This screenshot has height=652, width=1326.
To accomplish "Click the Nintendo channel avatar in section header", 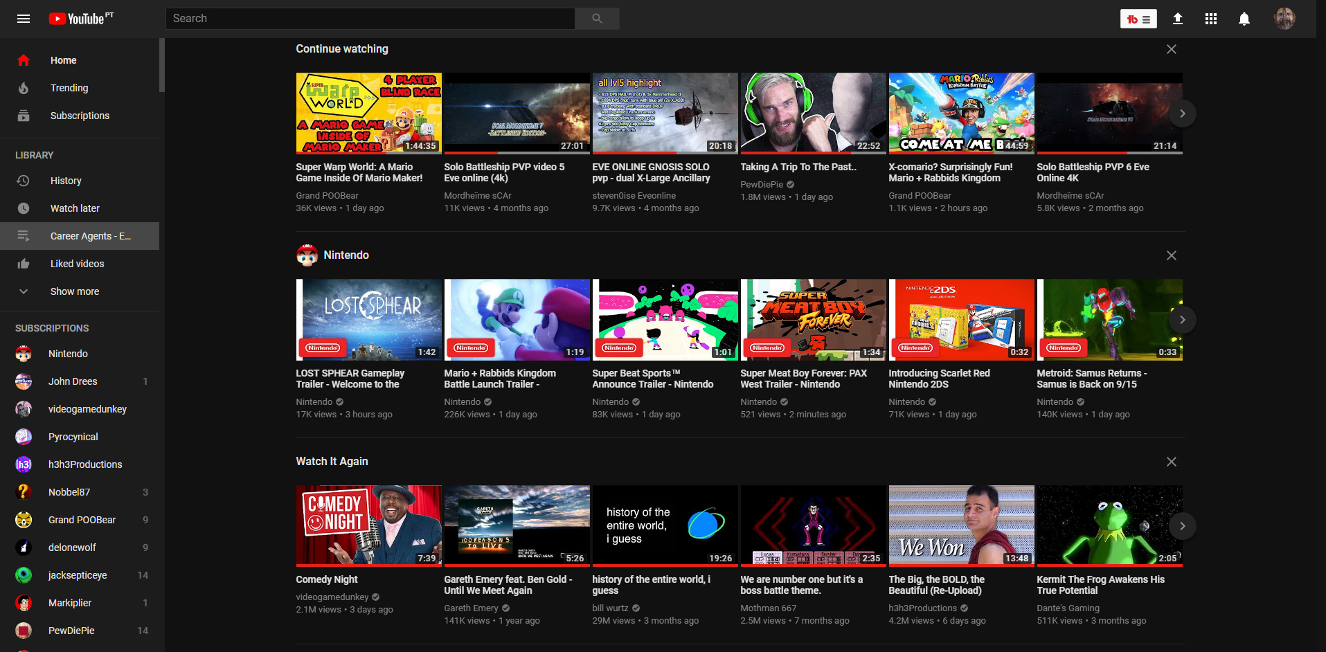I will 307,255.
